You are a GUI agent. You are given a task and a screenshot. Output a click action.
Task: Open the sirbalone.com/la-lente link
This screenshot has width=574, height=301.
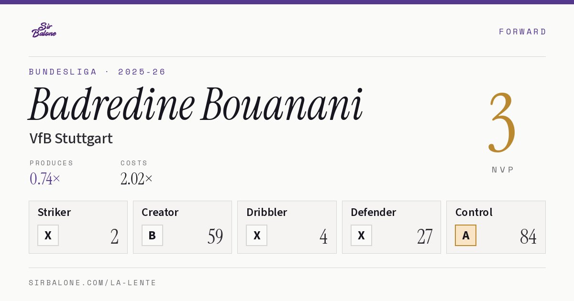click(93, 283)
